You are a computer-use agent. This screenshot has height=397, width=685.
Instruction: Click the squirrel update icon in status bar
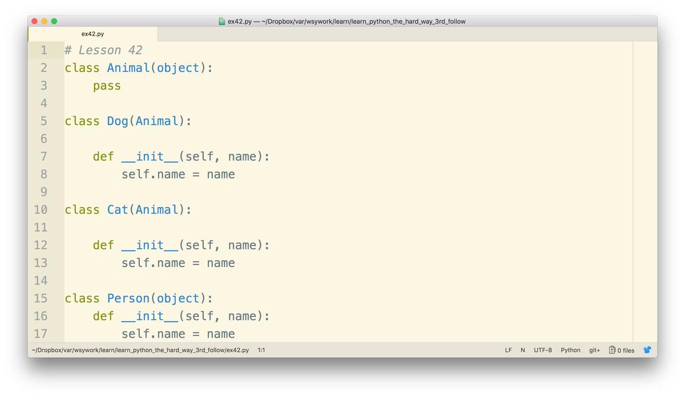pos(647,350)
